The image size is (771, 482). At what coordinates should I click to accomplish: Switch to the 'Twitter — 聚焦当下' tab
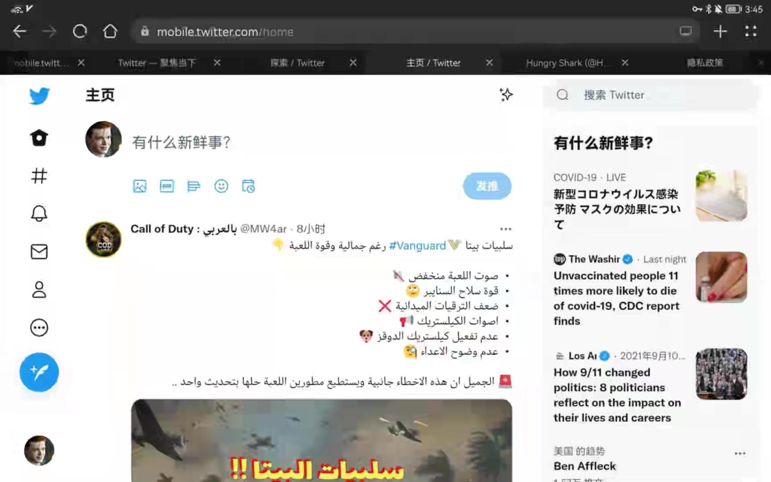pyautogui.click(x=157, y=63)
